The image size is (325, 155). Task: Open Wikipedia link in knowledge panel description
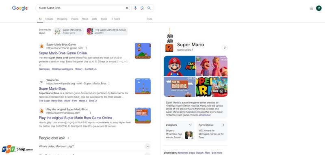click(x=205, y=115)
